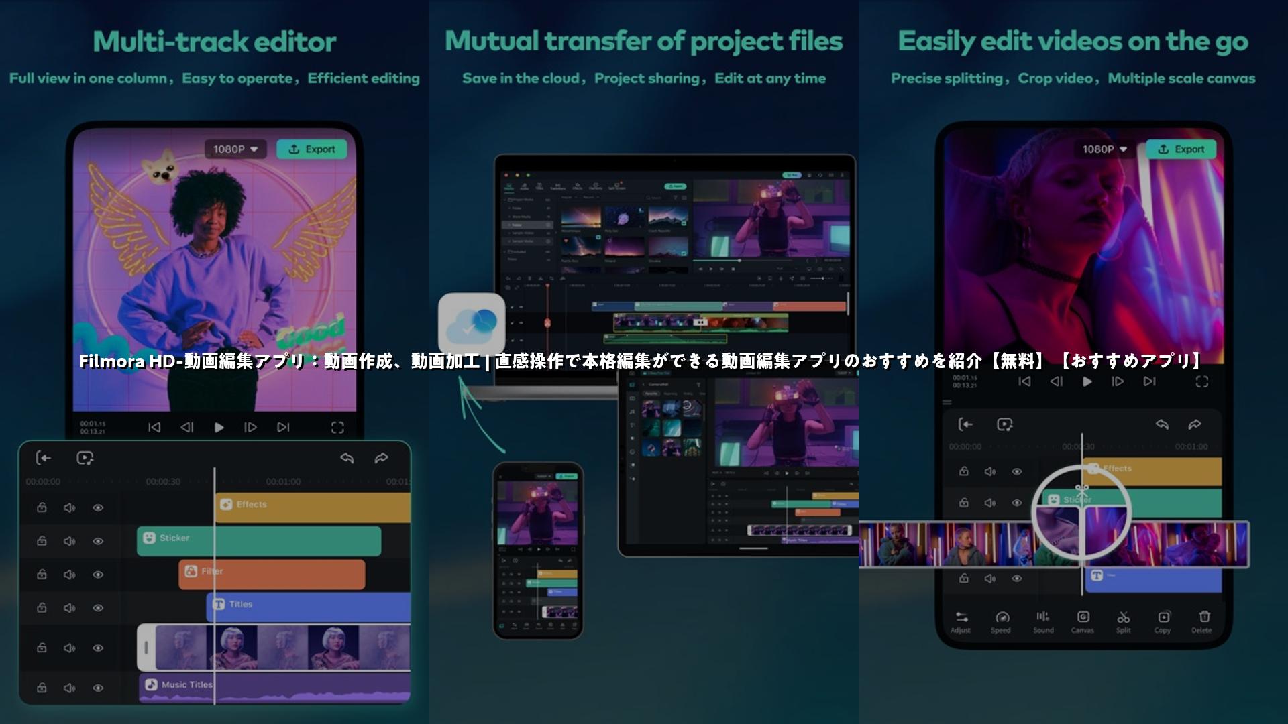
Task: Select the blue Titles clip in Multi-track editor
Action: point(308,607)
